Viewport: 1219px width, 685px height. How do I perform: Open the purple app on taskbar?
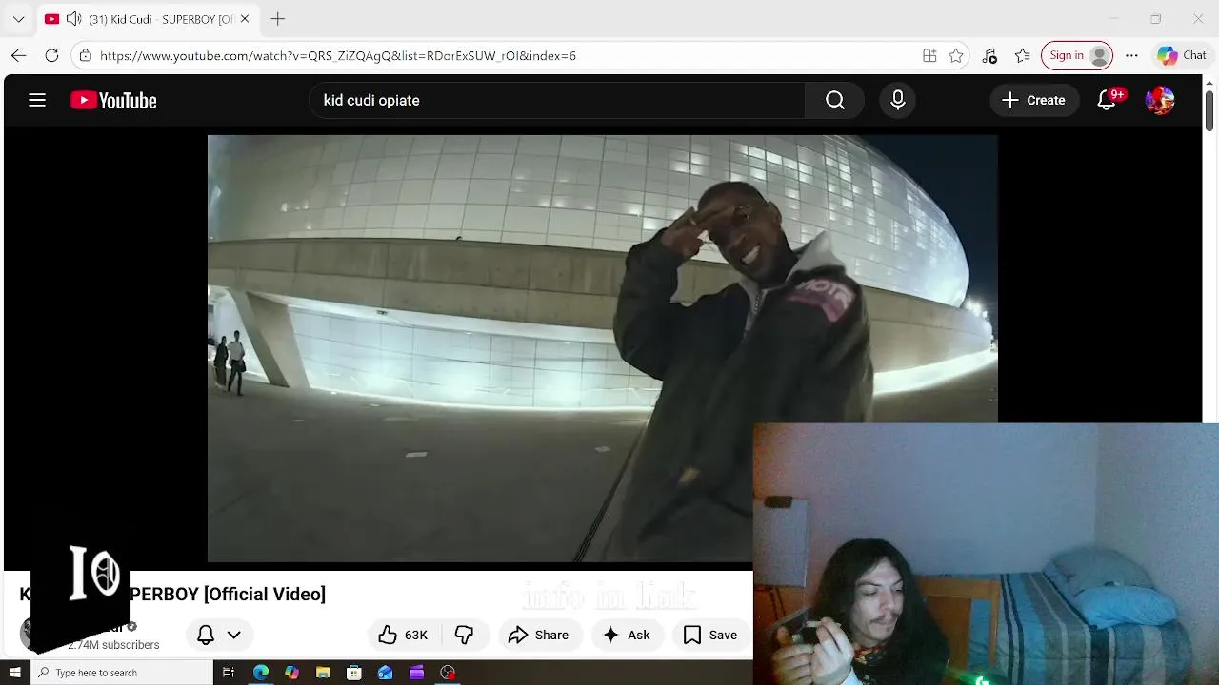416,673
